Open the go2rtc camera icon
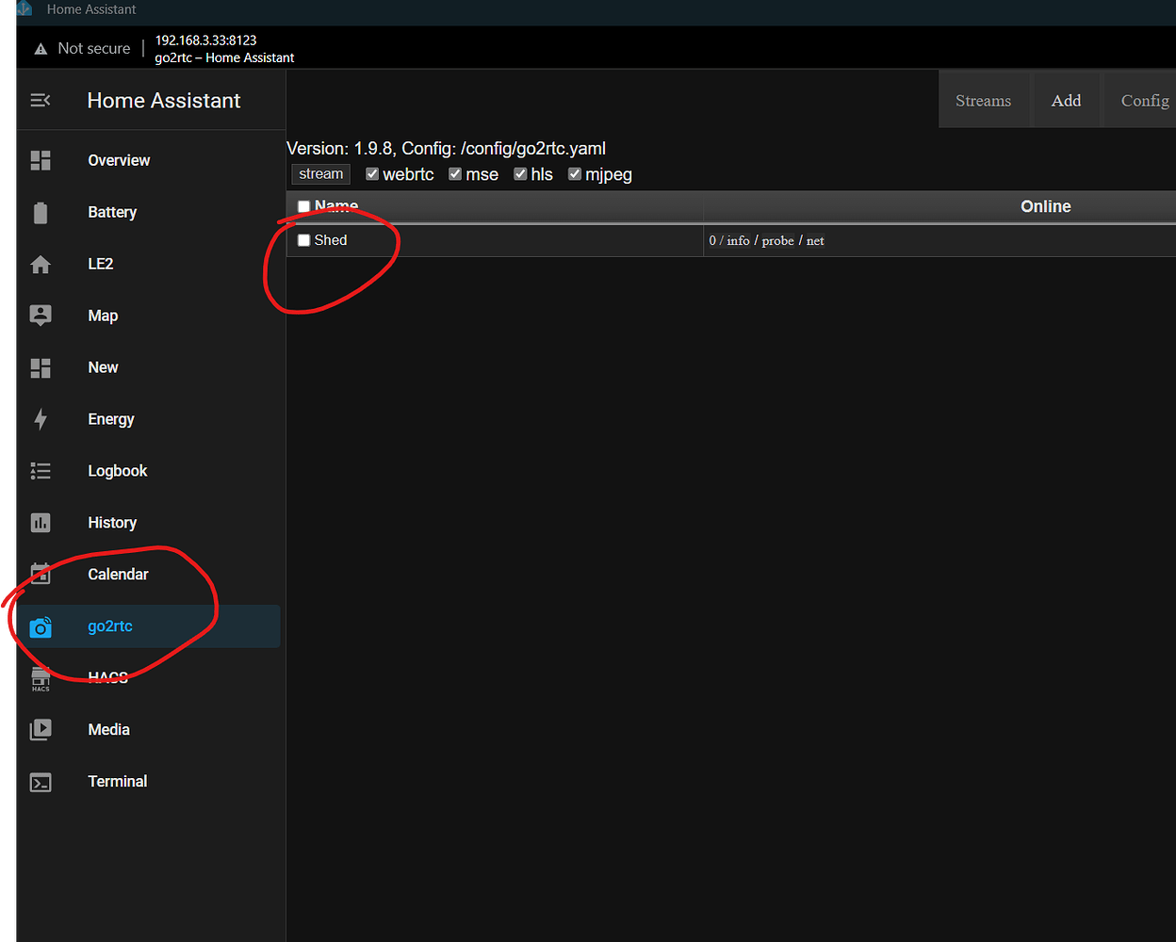 (x=41, y=626)
